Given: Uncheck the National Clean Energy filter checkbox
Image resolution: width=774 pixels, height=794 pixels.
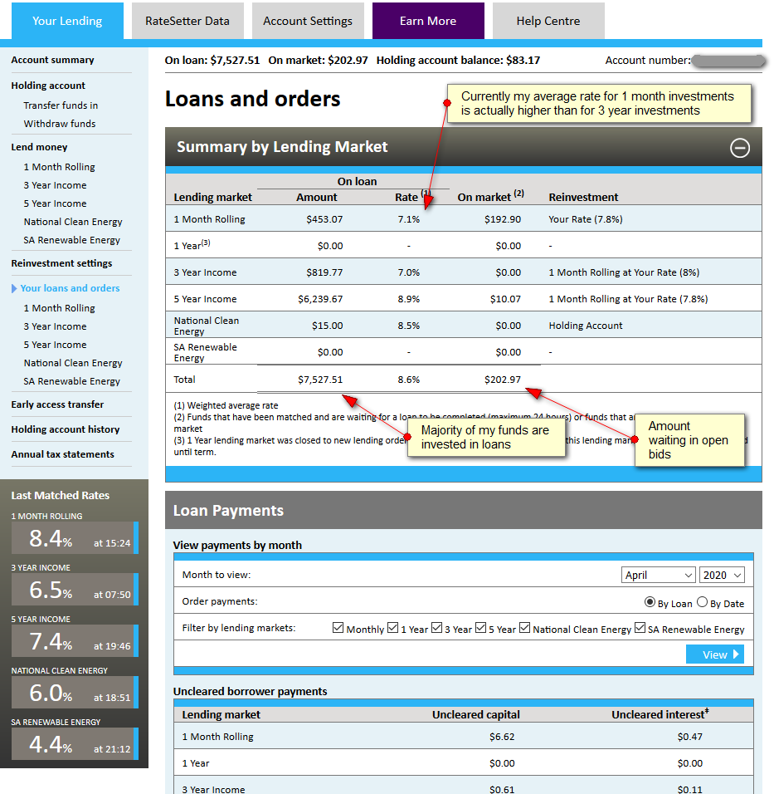Looking at the screenshot, I should [524, 628].
